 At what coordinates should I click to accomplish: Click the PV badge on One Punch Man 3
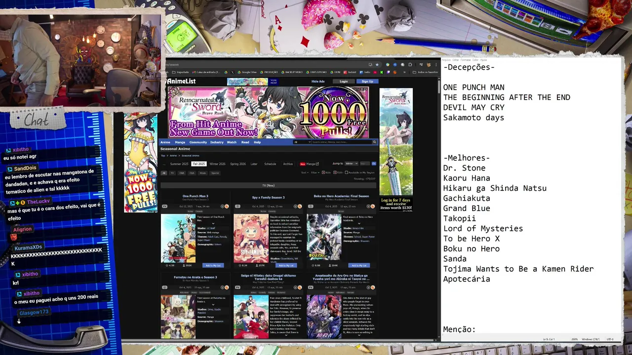coord(164,206)
